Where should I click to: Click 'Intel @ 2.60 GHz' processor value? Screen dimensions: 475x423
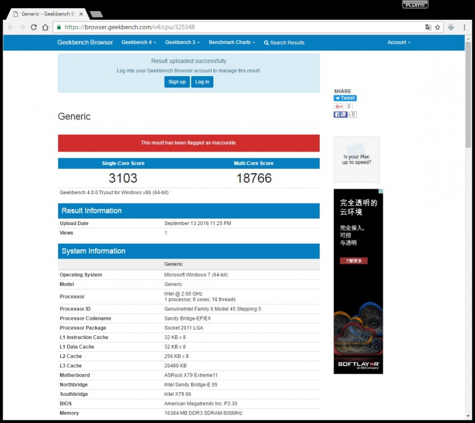183,294
